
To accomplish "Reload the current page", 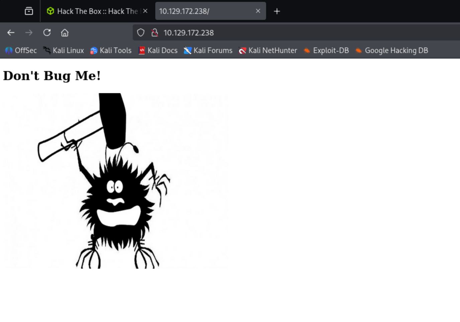I will 47,32.
